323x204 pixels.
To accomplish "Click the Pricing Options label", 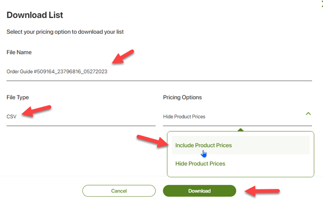I will 182,97.
